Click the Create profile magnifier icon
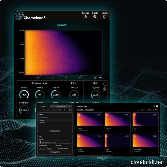 tap(95, 17)
